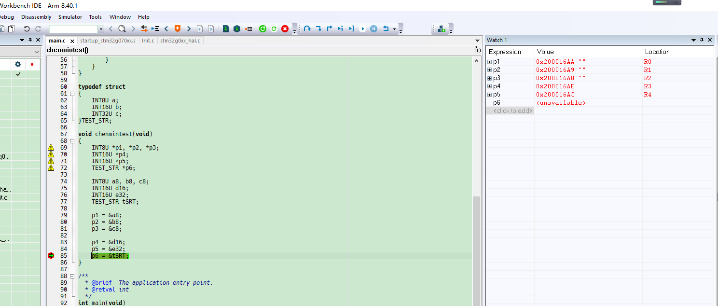Open the Reset options dropdown arrow

click(x=394, y=29)
